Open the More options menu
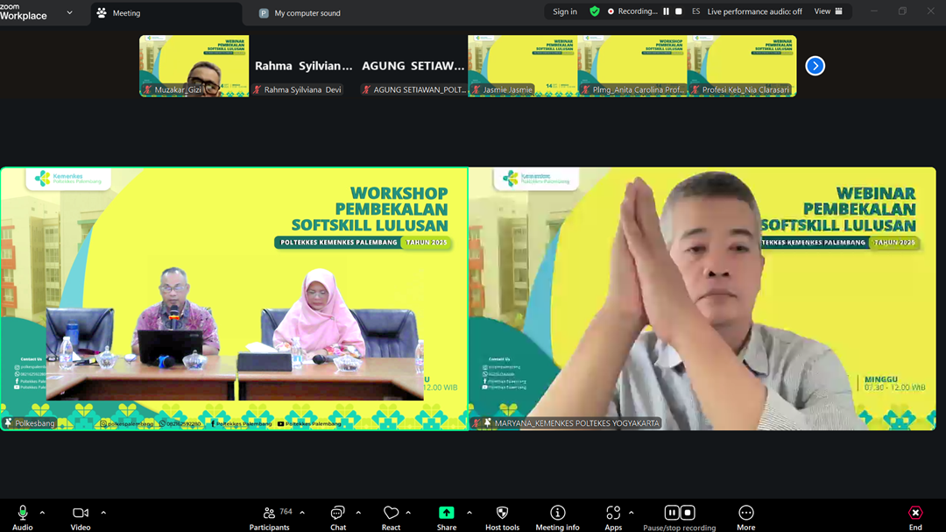The height and width of the screenshot is (532, 946). click(x=745, y=517)
